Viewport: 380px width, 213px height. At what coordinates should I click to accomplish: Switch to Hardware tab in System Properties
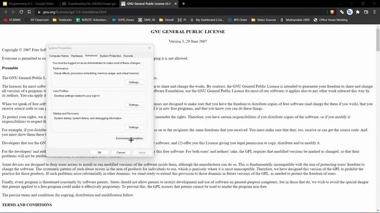tap(77, 56)
